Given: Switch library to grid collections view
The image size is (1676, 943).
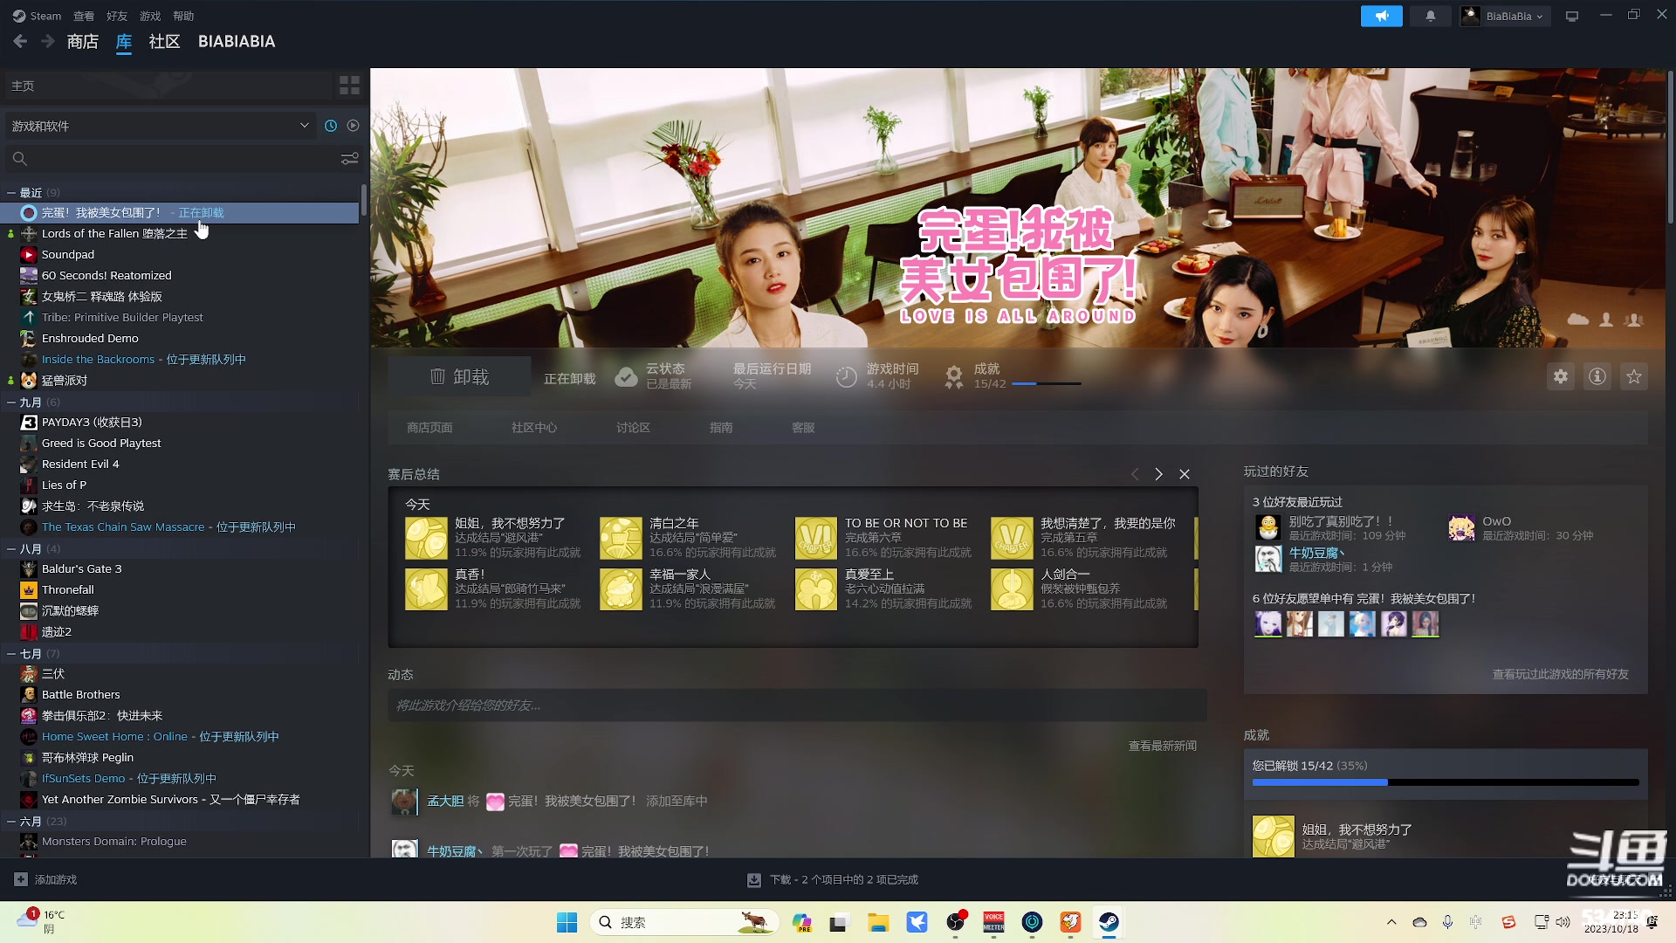Looking at the screenshot, I should 349,86.
